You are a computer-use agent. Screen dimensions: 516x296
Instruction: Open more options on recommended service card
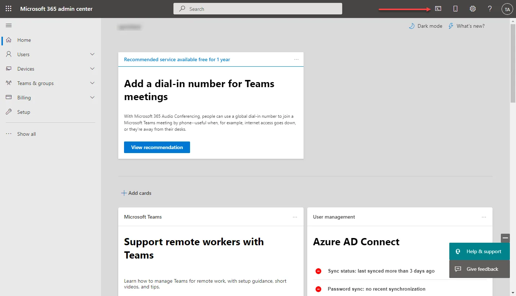tap(296, 59)
